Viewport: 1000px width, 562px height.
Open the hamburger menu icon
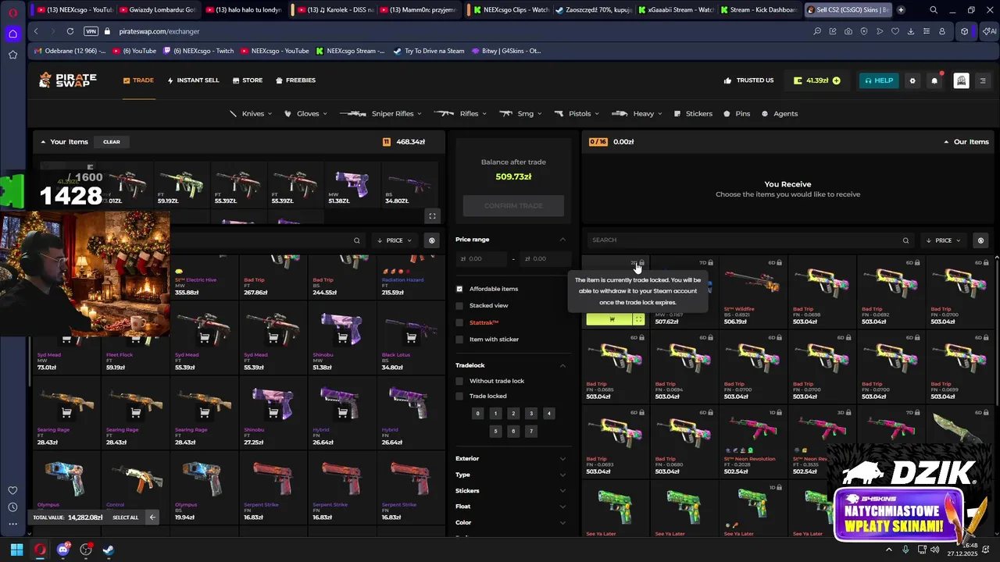tap(983, 80)
